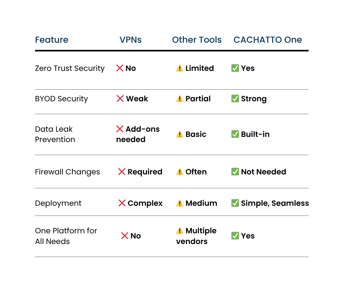Click the green checkmark beside Strong
This screenshot has height=288, width=350.
[235, 99]
